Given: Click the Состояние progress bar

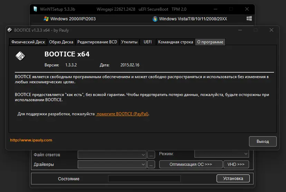Looking at the screenshot, I should pyautogui.click(x=144, y=179).
